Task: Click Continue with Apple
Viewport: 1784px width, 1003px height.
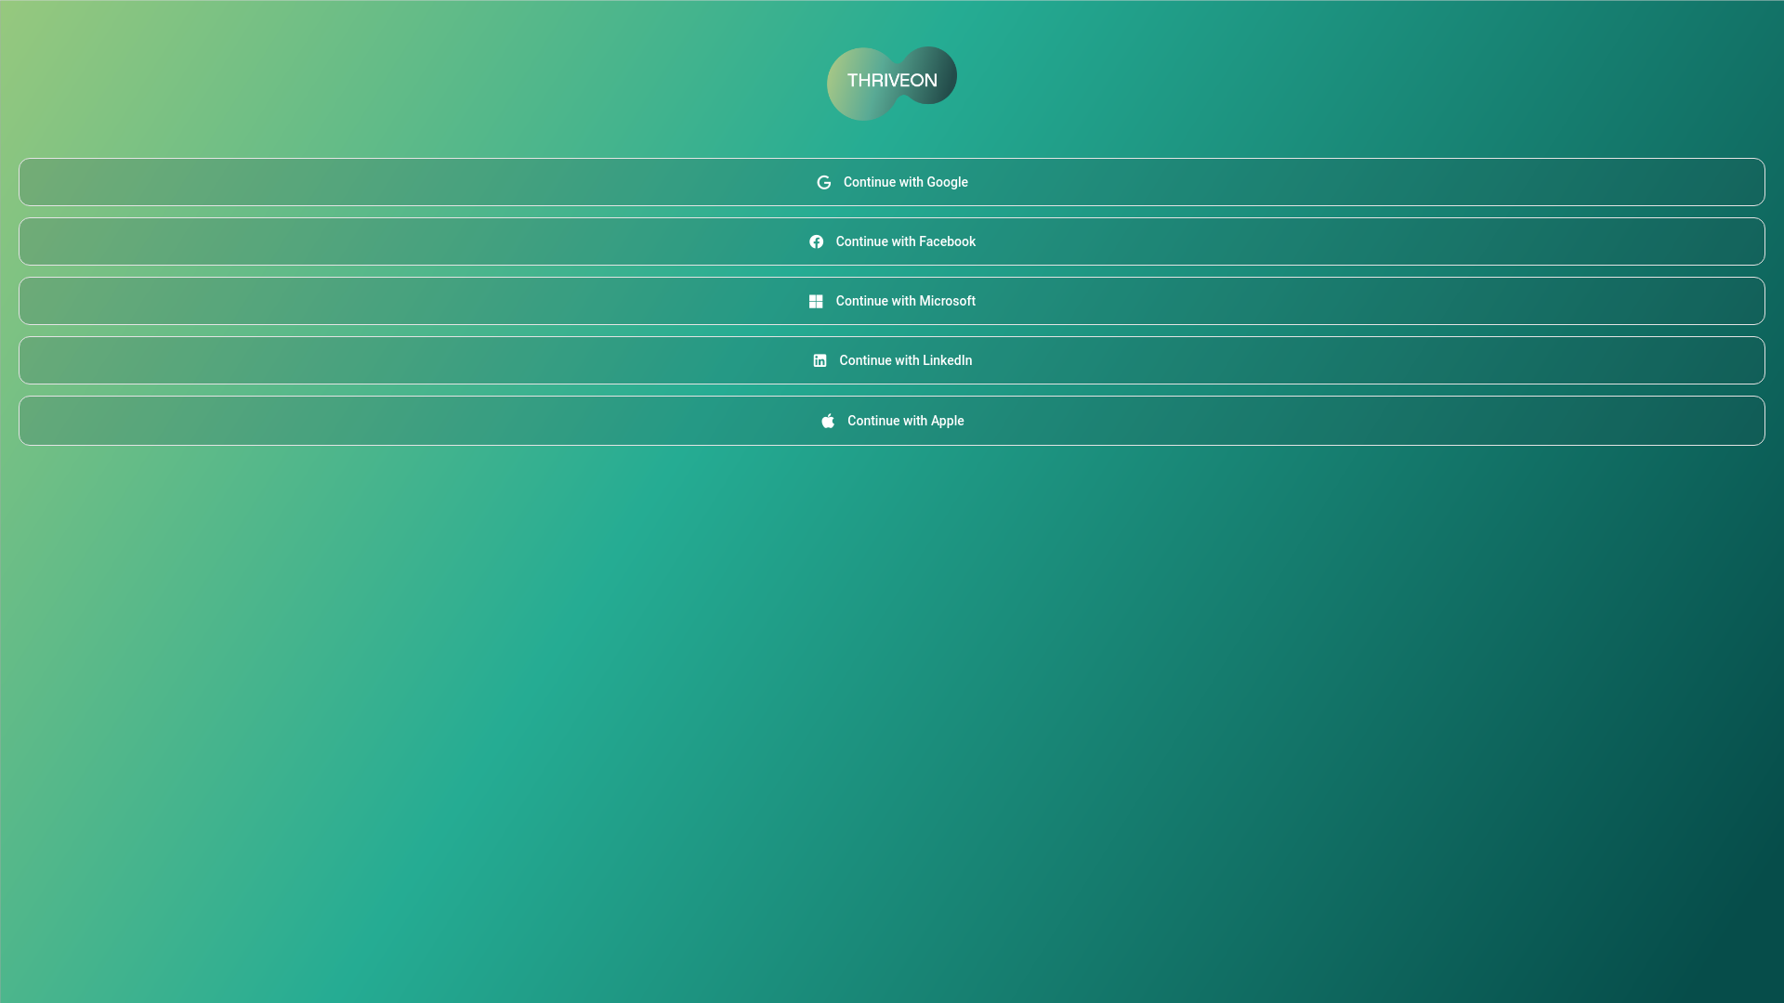Action: pos(892,421)
